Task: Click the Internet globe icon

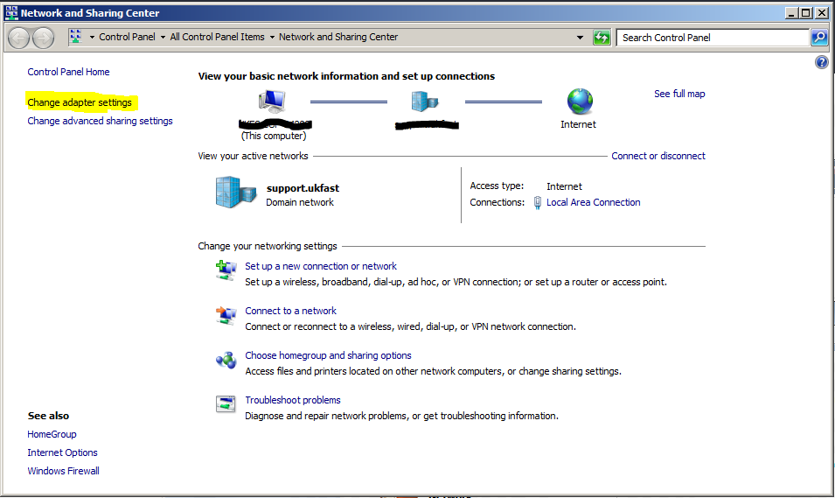Action: 579,102
